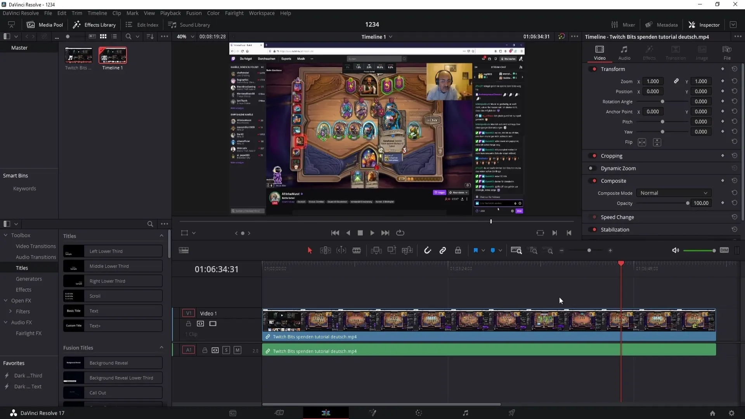Viewport: 745px width, 419px height.
Task: Select the Razor/Cut tool icon
Action: pos(357,250)
